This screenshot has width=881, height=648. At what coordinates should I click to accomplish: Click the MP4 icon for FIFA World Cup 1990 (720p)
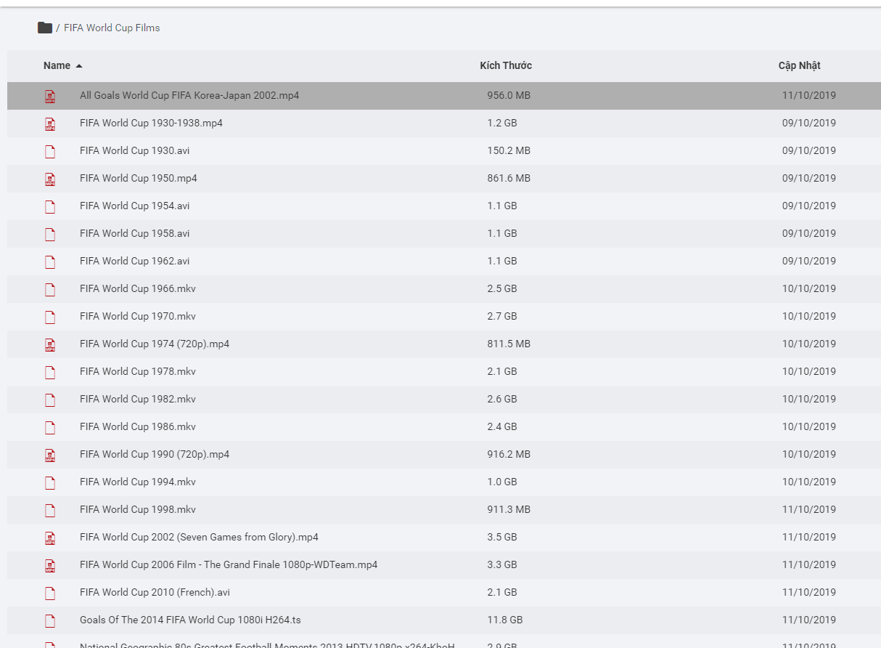tap(50, 455)
